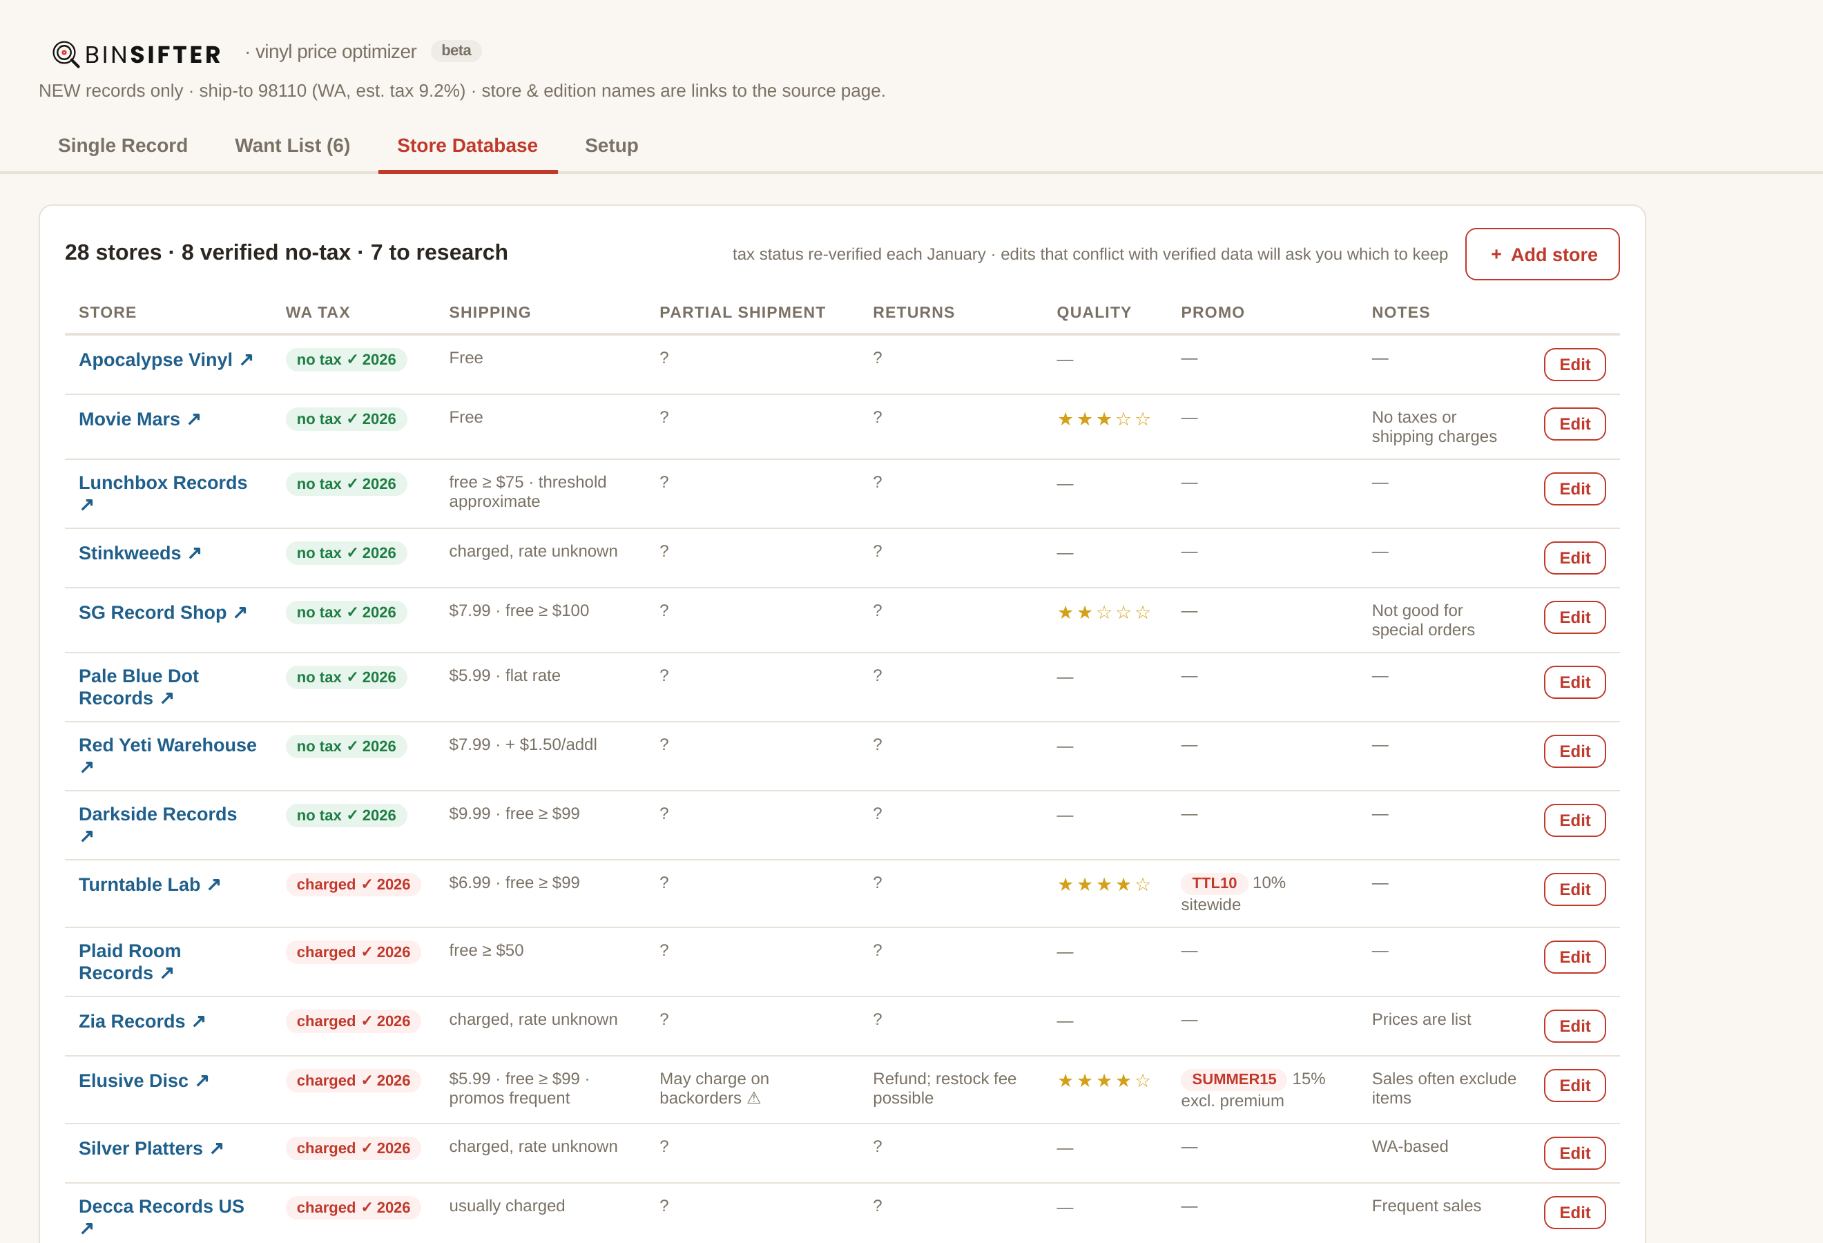Click Elusive Disc quality stars
Image resolution: width=1823 pixels, height=1243 pixels.
pyautogui.click(x=1103, y=1081)
